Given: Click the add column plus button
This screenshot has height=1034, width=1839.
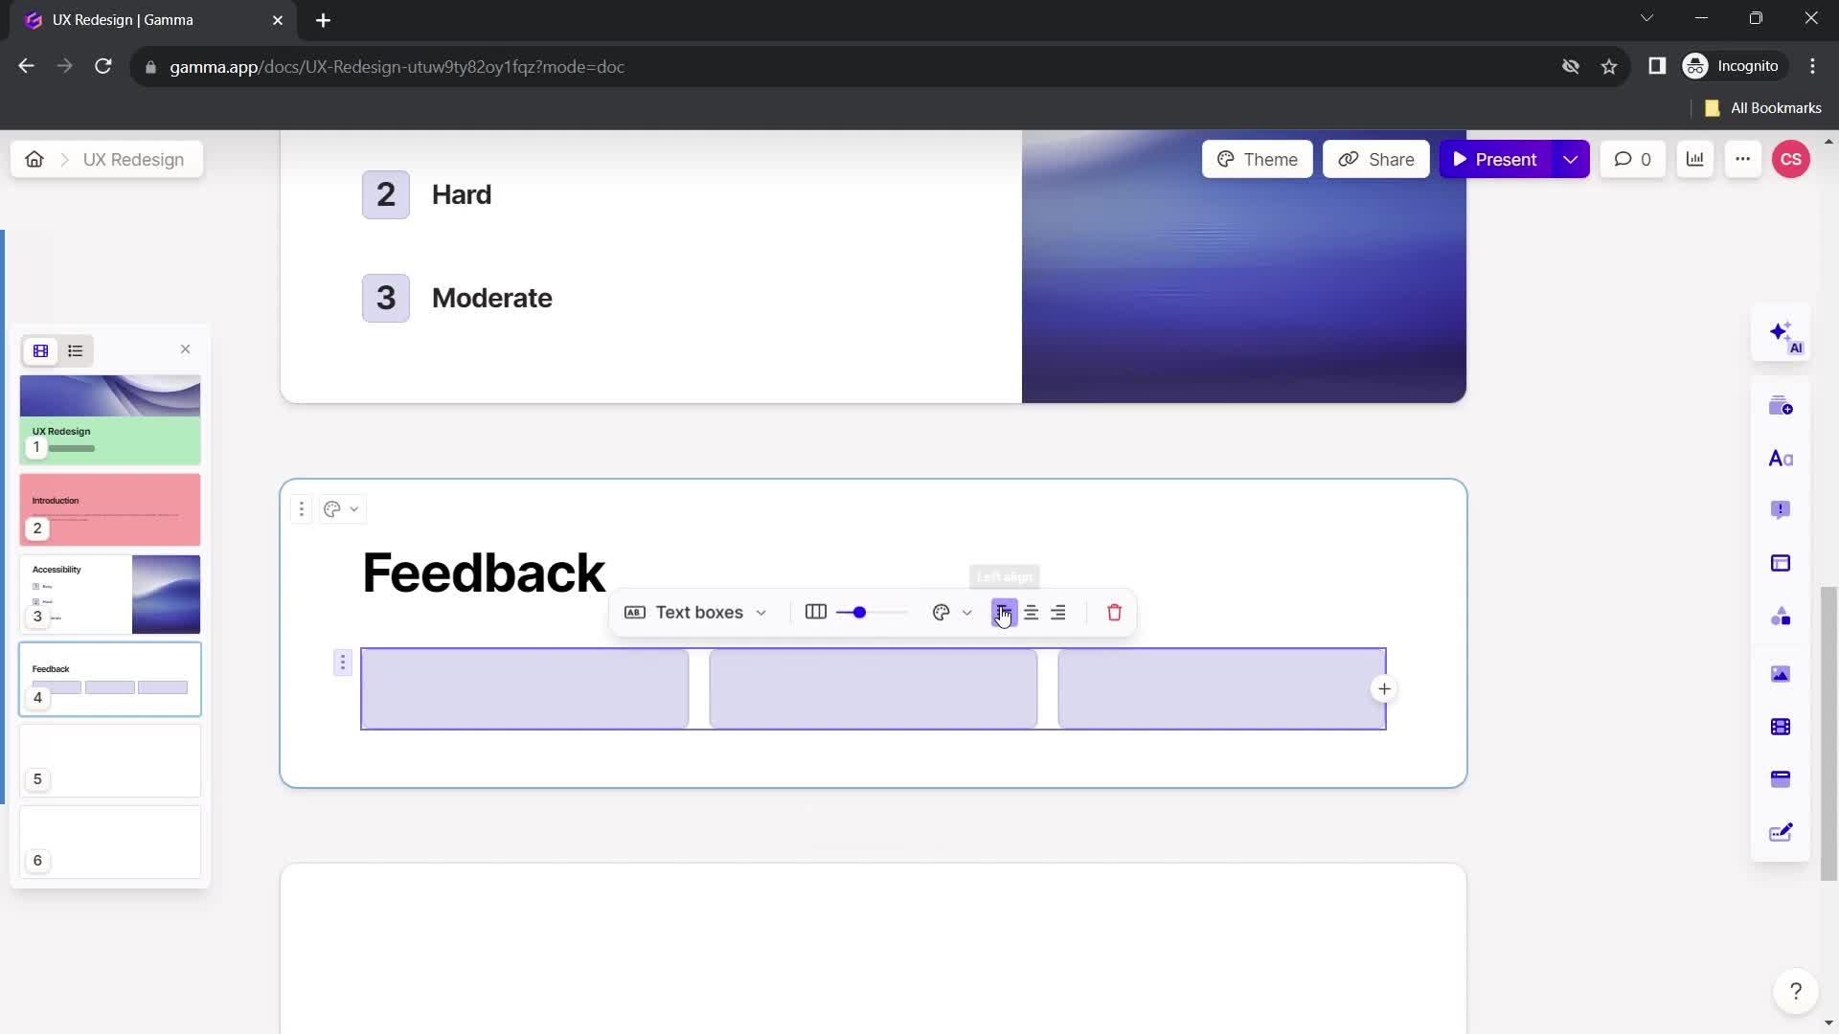Looking at the screenshot, I should tap(1386, 688).
